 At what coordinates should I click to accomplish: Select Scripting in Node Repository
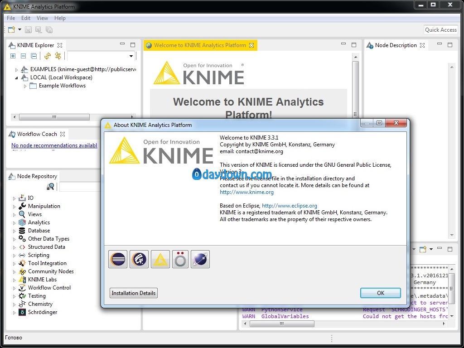click(x=39, y=255)
